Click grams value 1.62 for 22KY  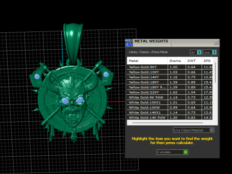tap(174, 92)
